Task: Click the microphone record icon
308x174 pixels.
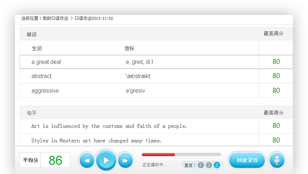Action: coord(277,160)
